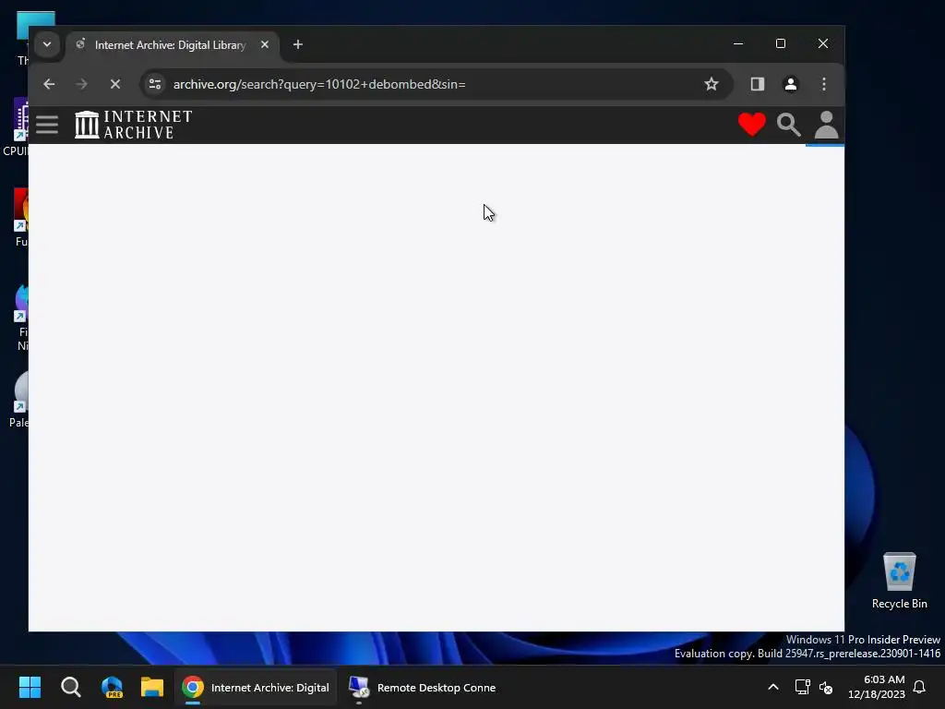Open network status tray icon

802,687
